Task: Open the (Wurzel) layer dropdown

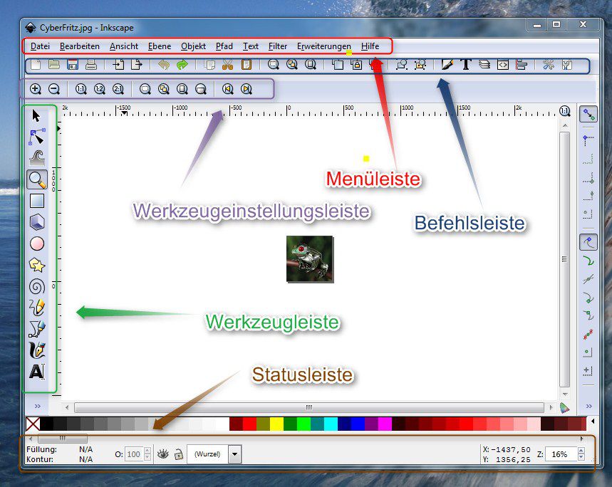Action: (x=234, y=454)
